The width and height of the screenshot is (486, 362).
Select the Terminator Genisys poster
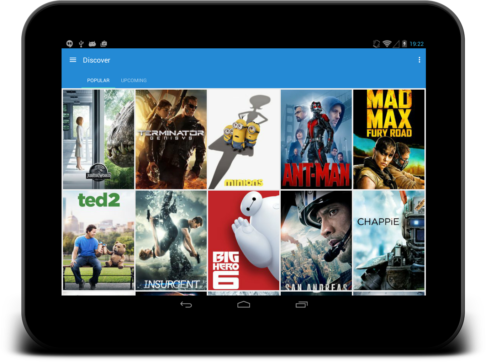[171, 139]
